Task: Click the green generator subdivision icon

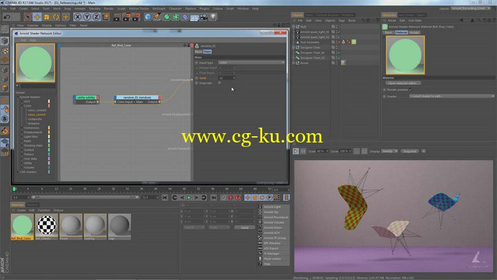Action: point(166,17)
